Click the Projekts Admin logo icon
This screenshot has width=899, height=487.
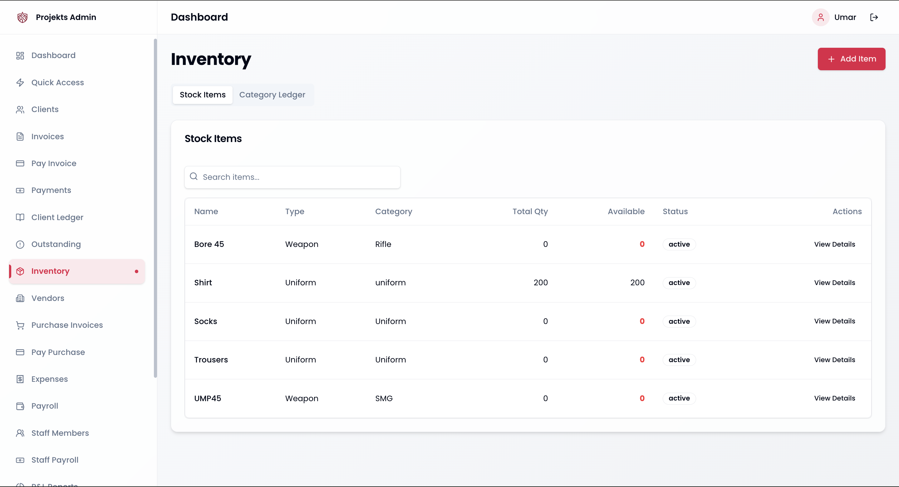tap(22, 17)
